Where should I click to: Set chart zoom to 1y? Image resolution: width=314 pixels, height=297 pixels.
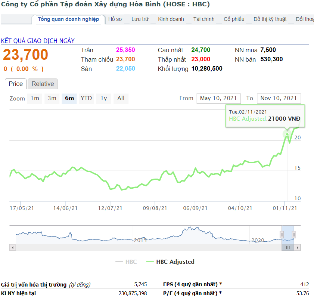pos(104,98)
